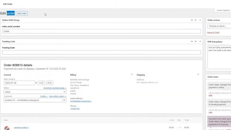Click the Total column header
Screen dimensions: 231x130
coord(187,120)
